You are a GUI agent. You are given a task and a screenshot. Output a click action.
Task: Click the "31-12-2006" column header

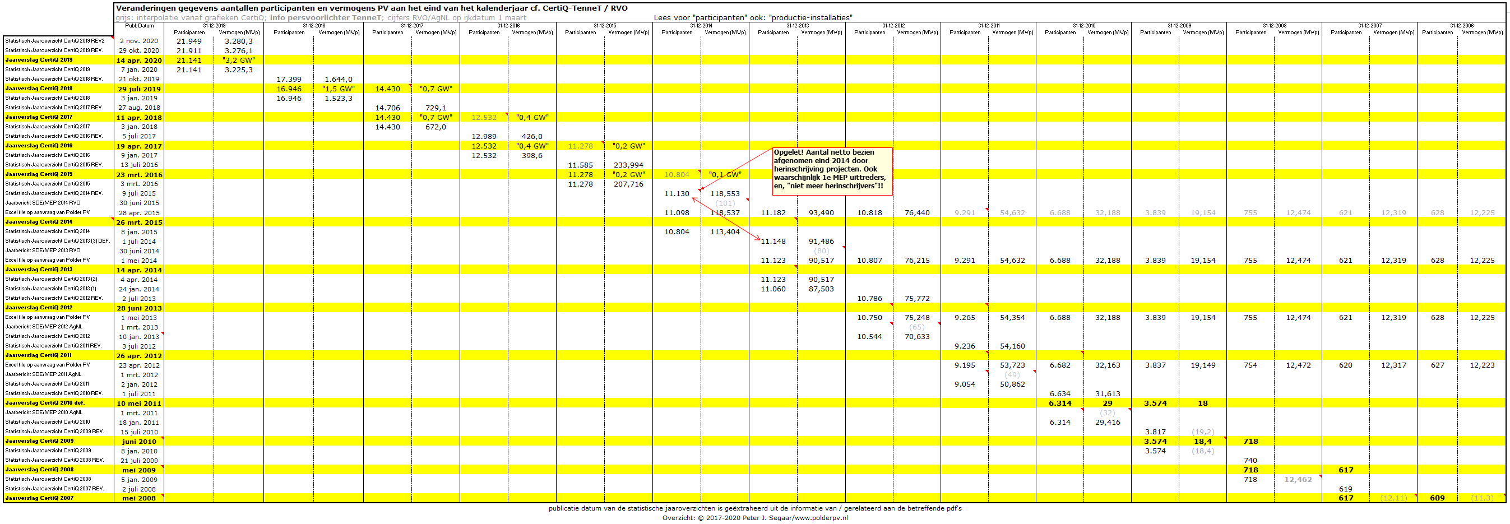pyautogui.click(x=1462, y=26)
